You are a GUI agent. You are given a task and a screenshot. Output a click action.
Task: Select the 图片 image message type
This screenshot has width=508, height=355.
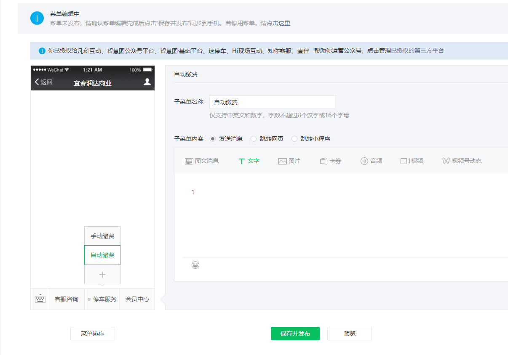289,161
